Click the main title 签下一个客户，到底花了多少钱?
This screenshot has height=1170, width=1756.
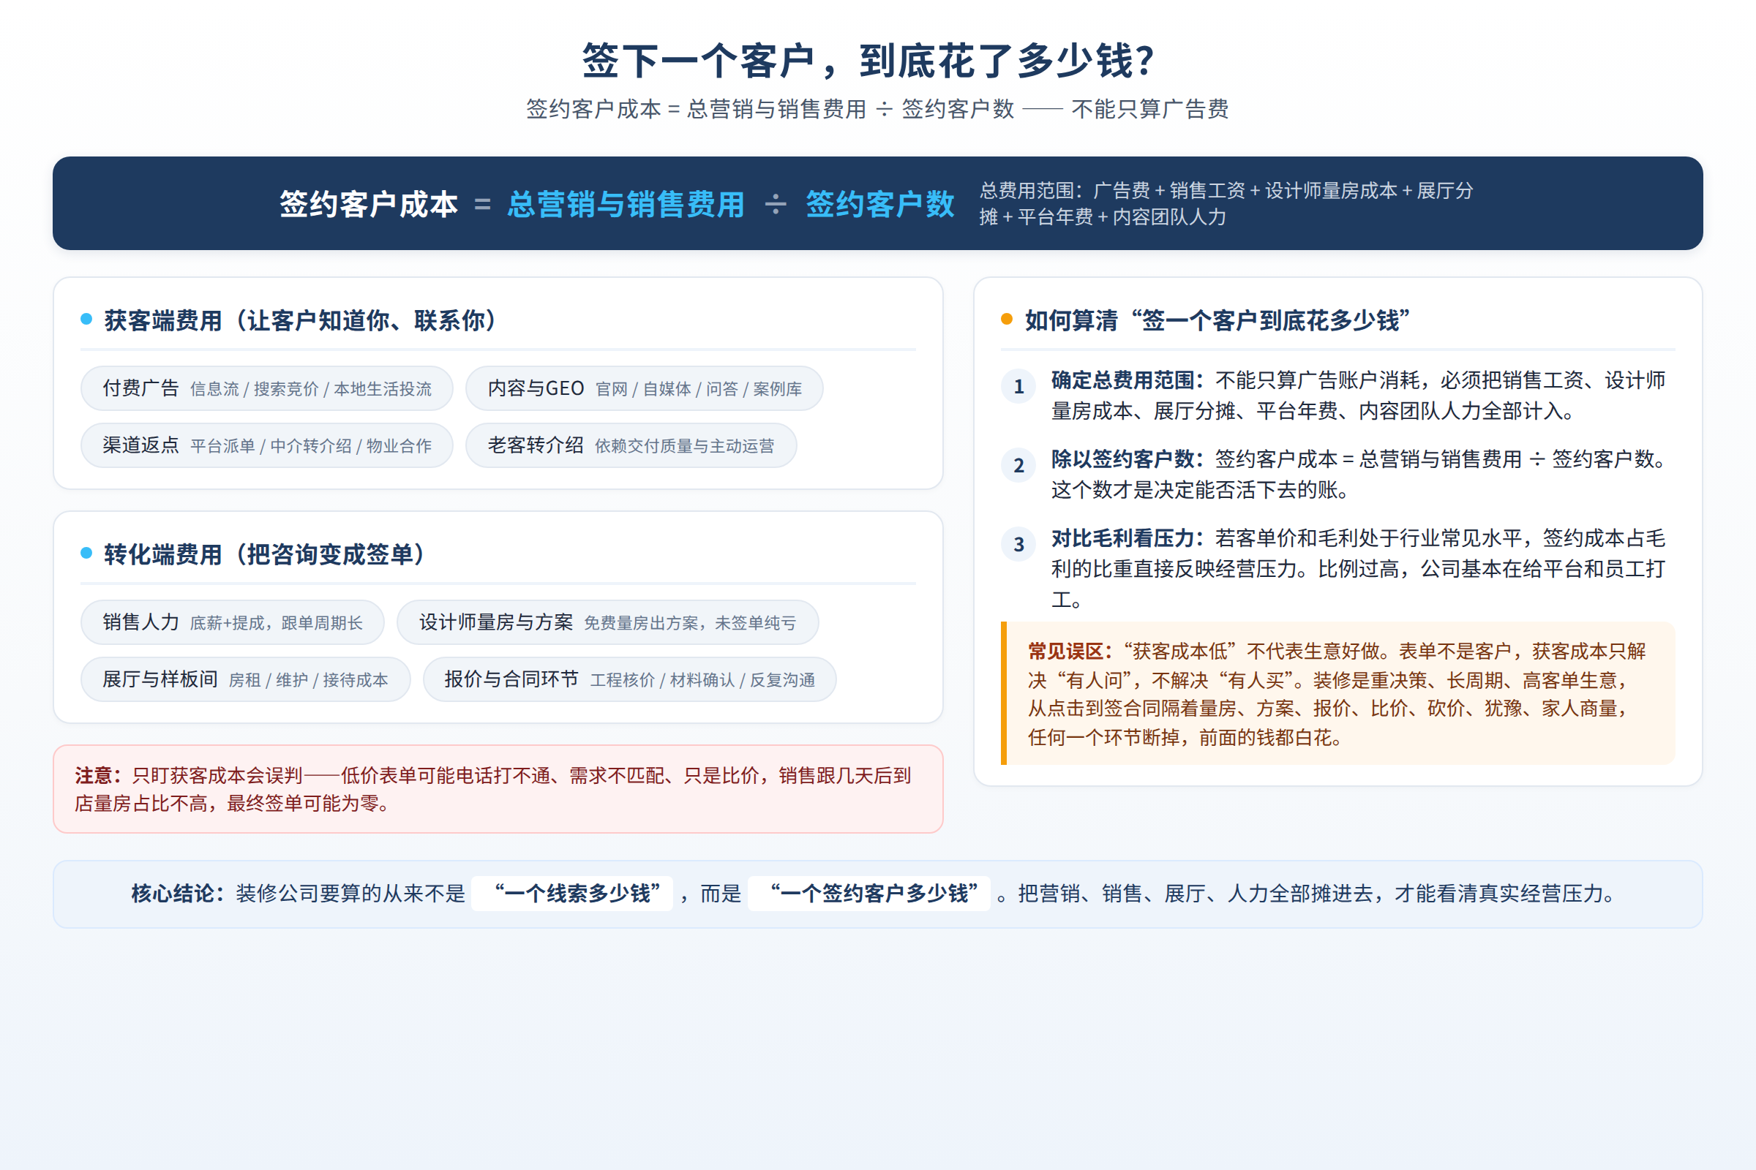click(869, 61)
